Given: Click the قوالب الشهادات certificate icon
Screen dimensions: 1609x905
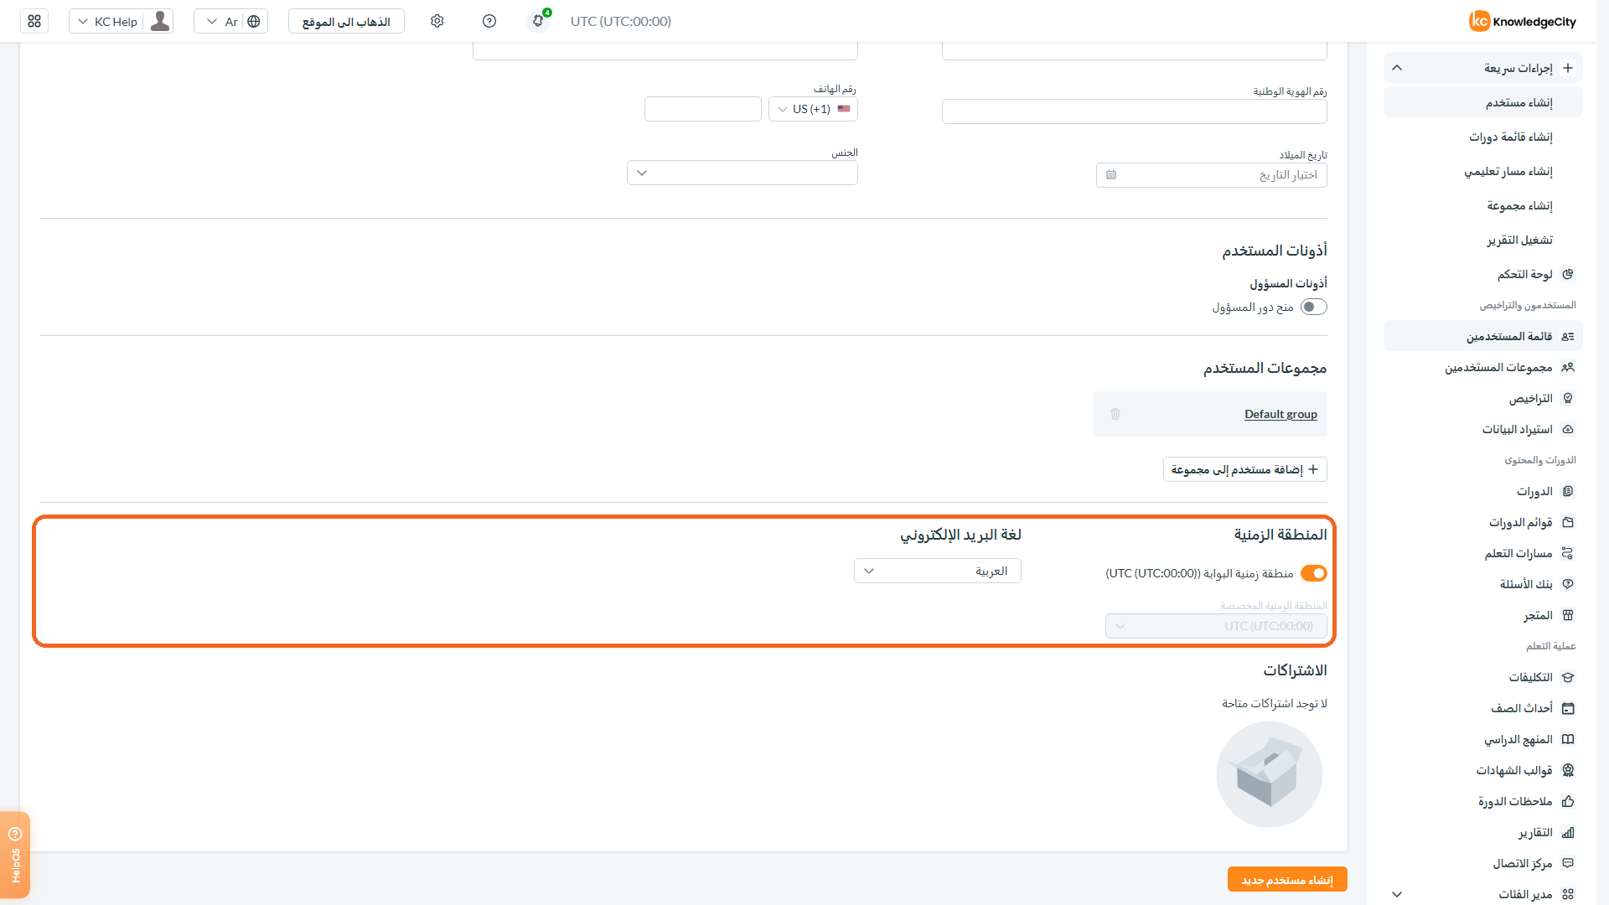Looking at the screenshot, I should coord(1568,770).
